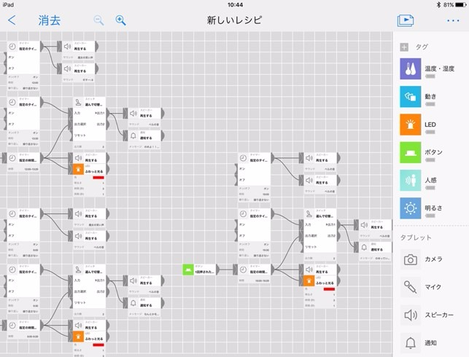The image size is (469, 357).
Task: Choose the マイク tablet function
Action: (421, 287)
